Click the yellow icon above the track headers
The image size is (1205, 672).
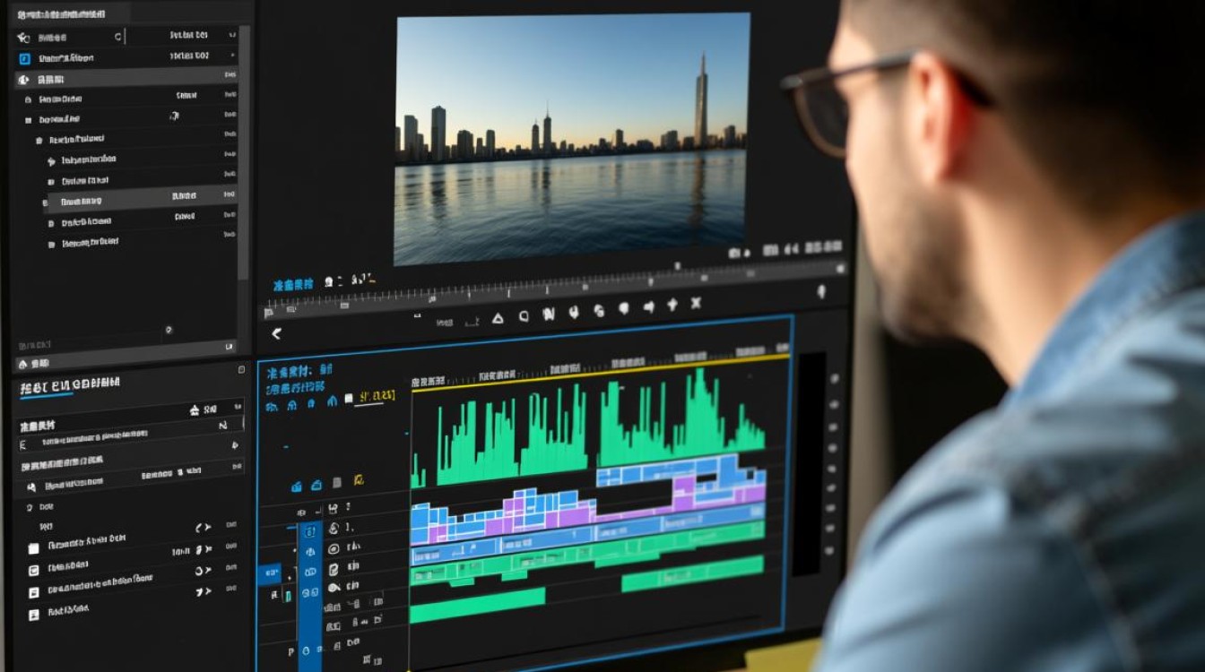tap(359, 482)
